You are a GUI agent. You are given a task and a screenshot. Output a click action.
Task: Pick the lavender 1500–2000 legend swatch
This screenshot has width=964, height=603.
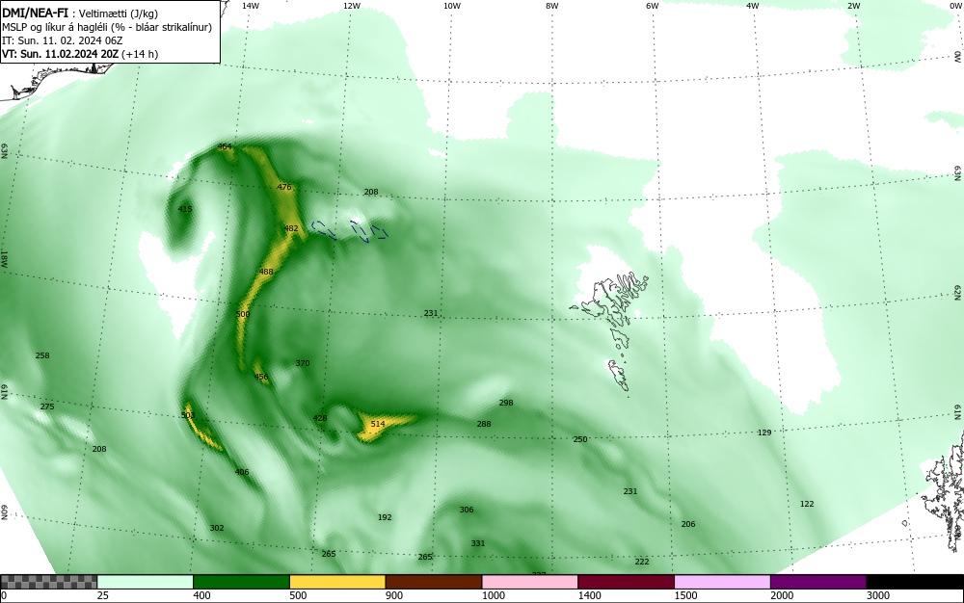722,582
